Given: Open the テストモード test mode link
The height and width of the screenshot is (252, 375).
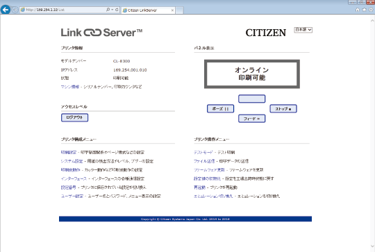Looking at the screenshot, I should (x=203, y=152).
